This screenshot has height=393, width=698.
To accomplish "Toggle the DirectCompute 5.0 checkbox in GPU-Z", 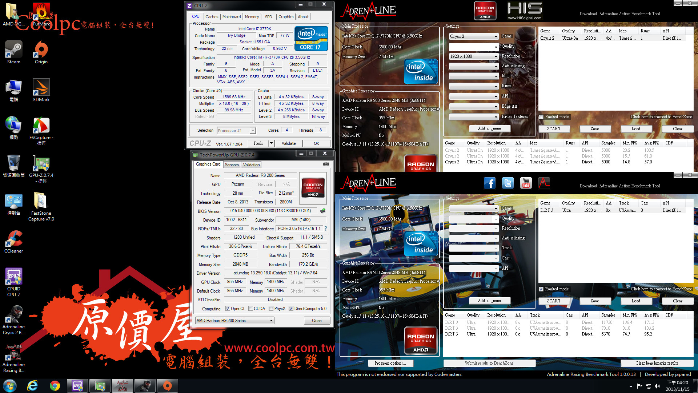I will pos(291,309).
